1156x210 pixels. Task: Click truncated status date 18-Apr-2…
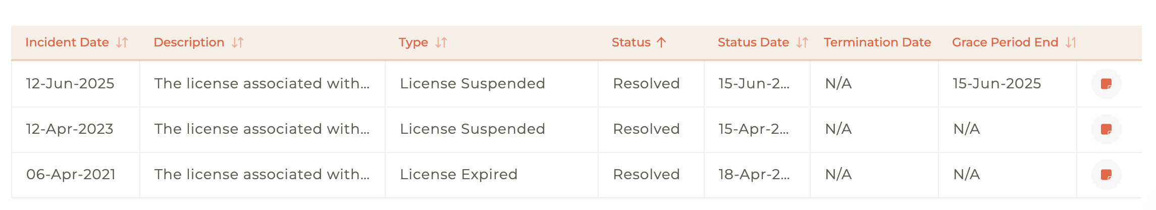[754, 175]
